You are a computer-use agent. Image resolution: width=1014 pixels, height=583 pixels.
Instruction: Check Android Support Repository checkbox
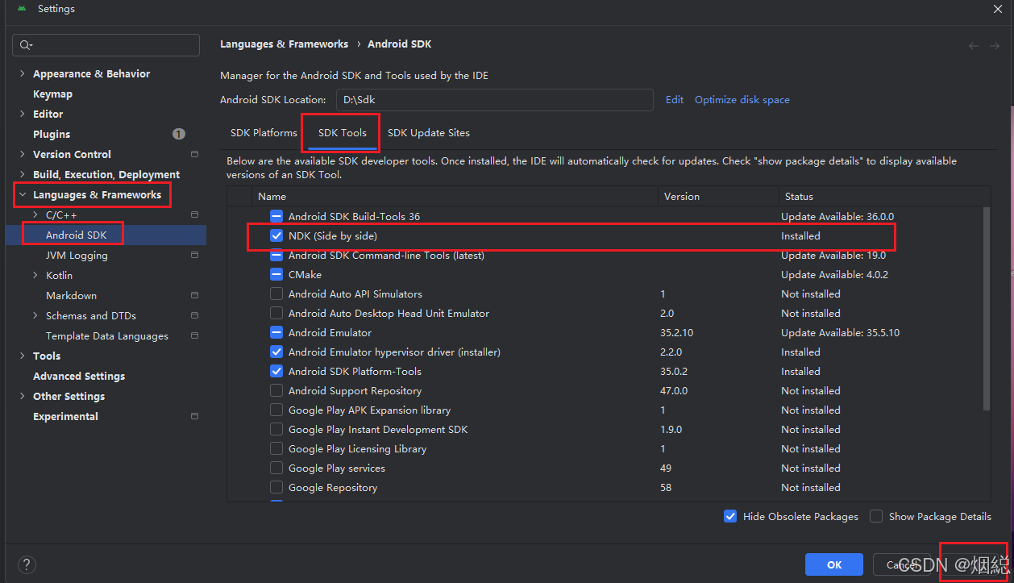pos(276,390)
